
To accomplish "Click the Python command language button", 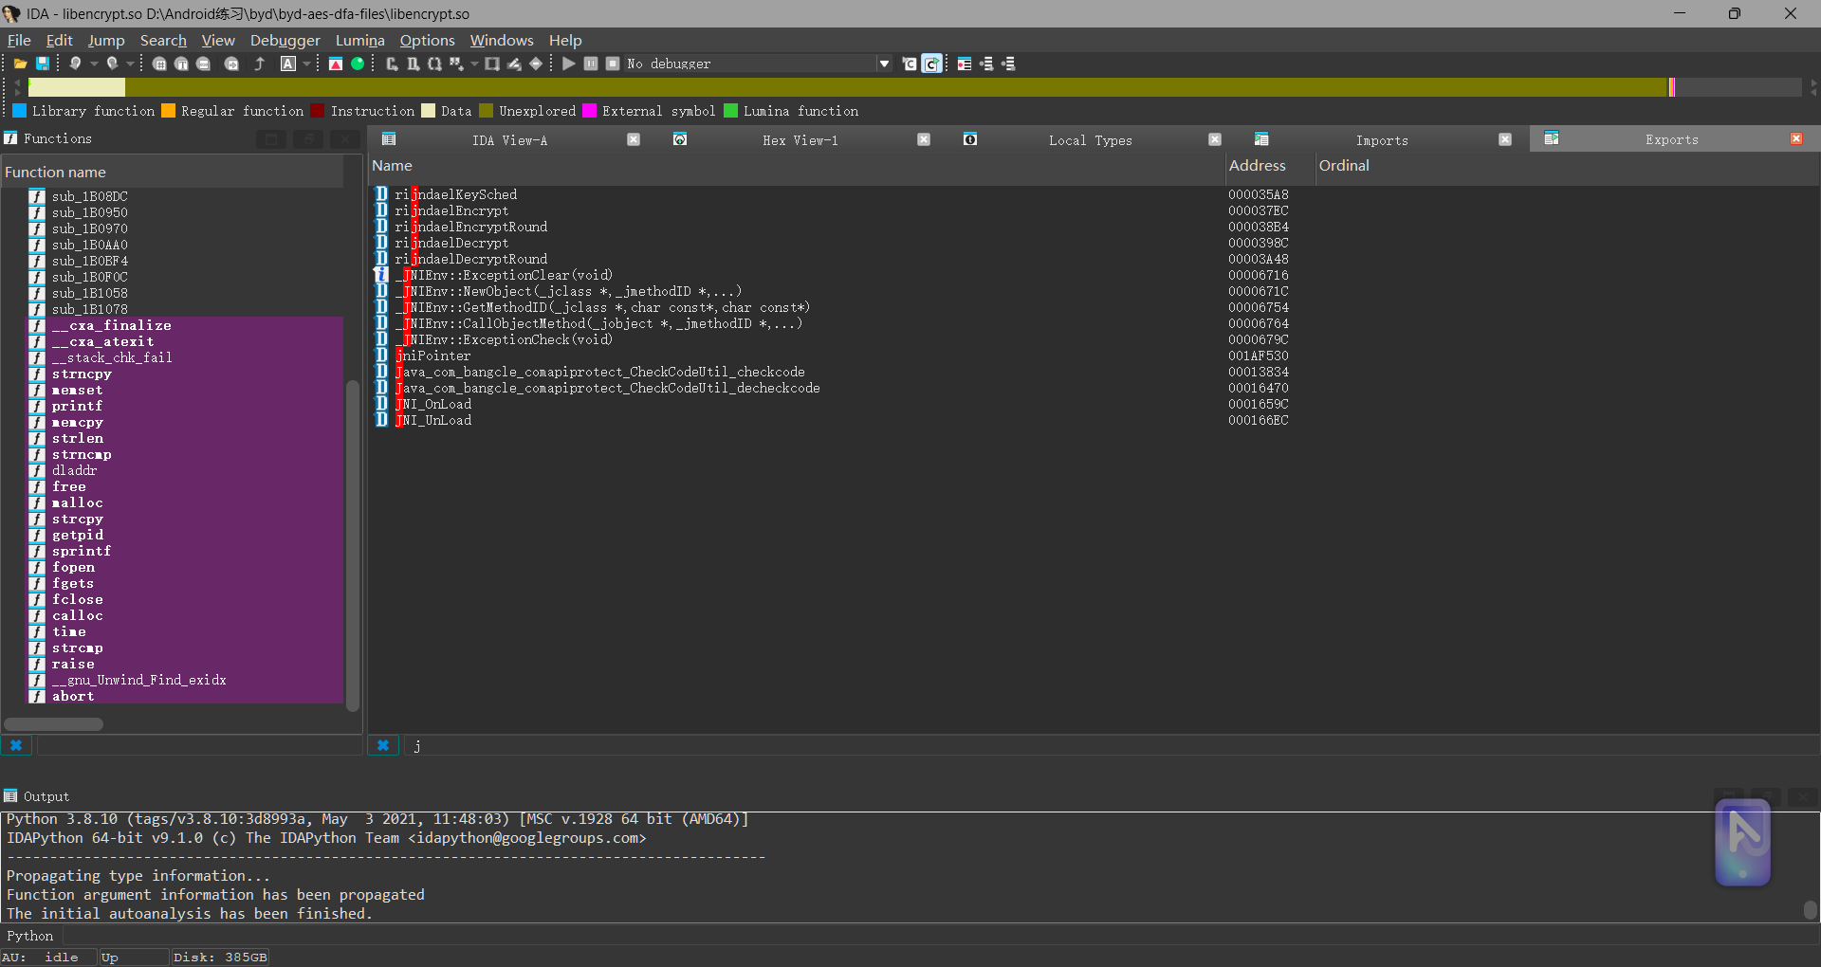I will [30, 936].
